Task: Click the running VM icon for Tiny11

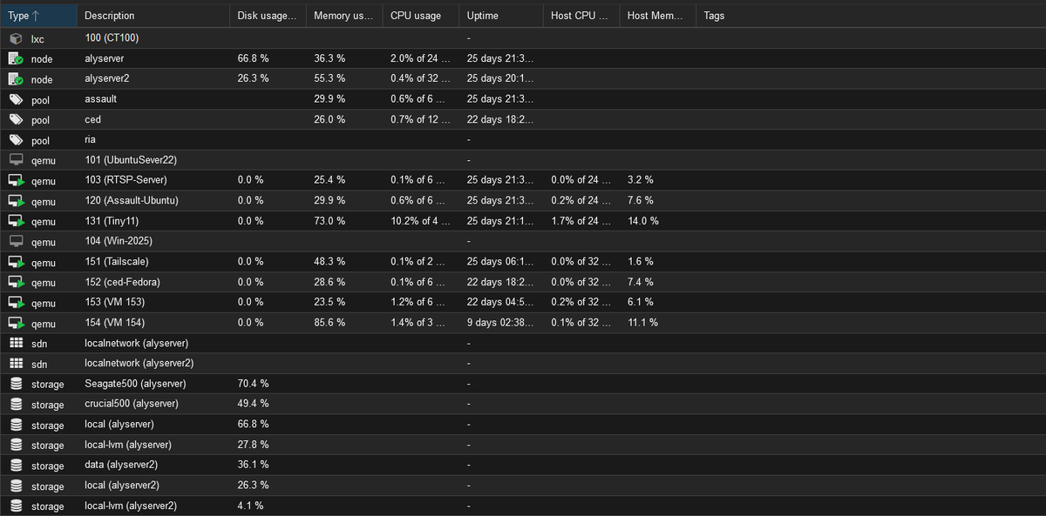Action: [x=16, y=222]
